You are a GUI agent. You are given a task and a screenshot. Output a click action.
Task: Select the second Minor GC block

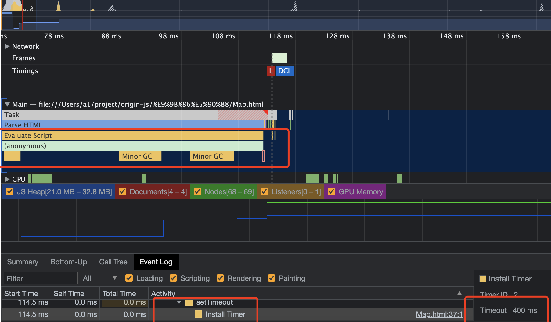[212, 156]
